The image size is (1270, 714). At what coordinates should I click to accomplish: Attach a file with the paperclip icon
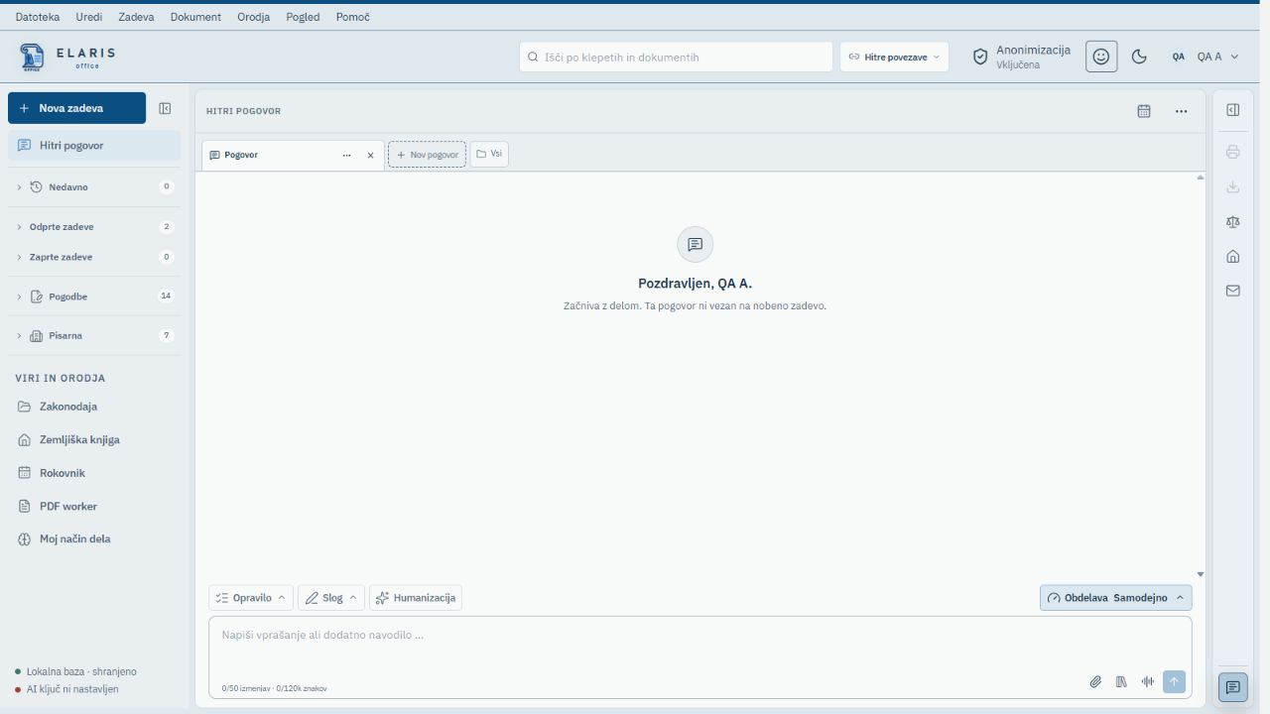1095,681
